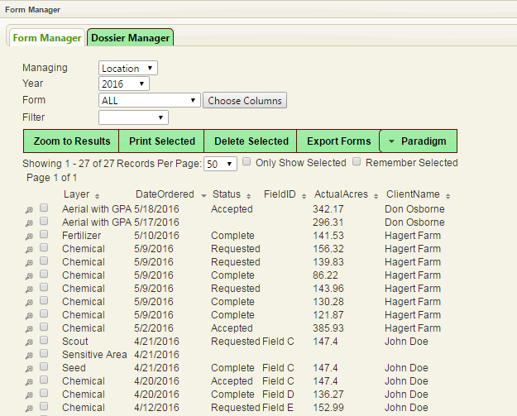
Task: Click the Layer column header
Action: point(76,194)
